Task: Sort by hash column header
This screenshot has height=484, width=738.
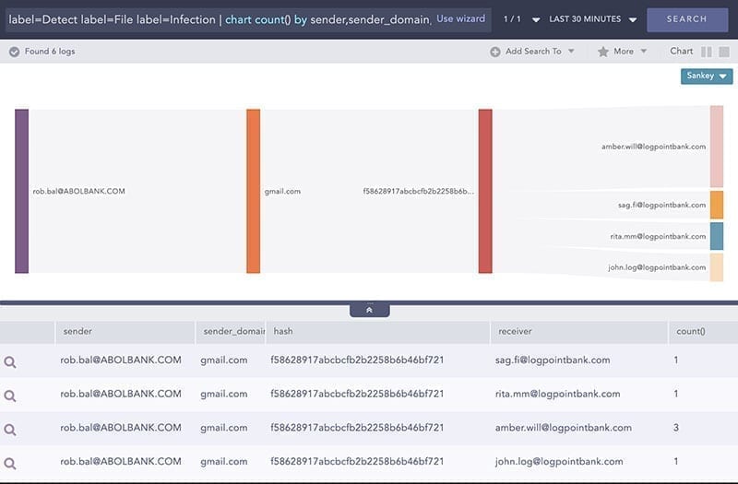Action: click(378, 332)
